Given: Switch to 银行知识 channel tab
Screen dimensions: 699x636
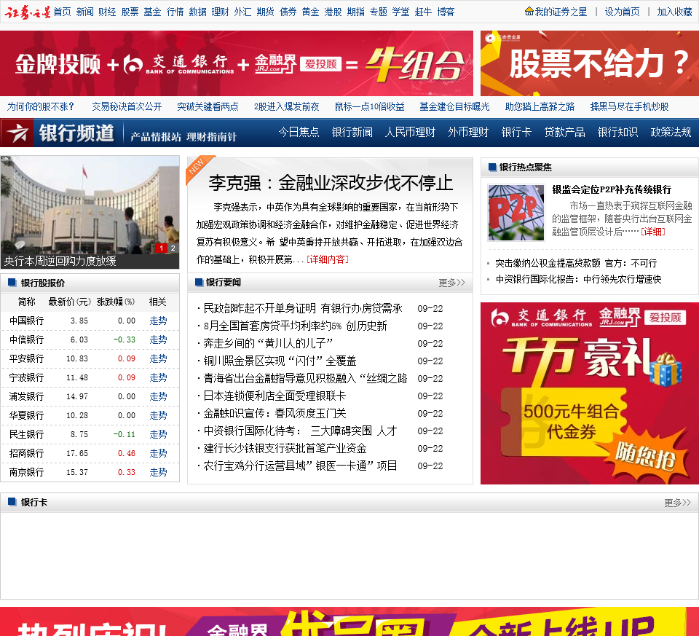Looking at the screenshot, I should (x=617, y=132).
